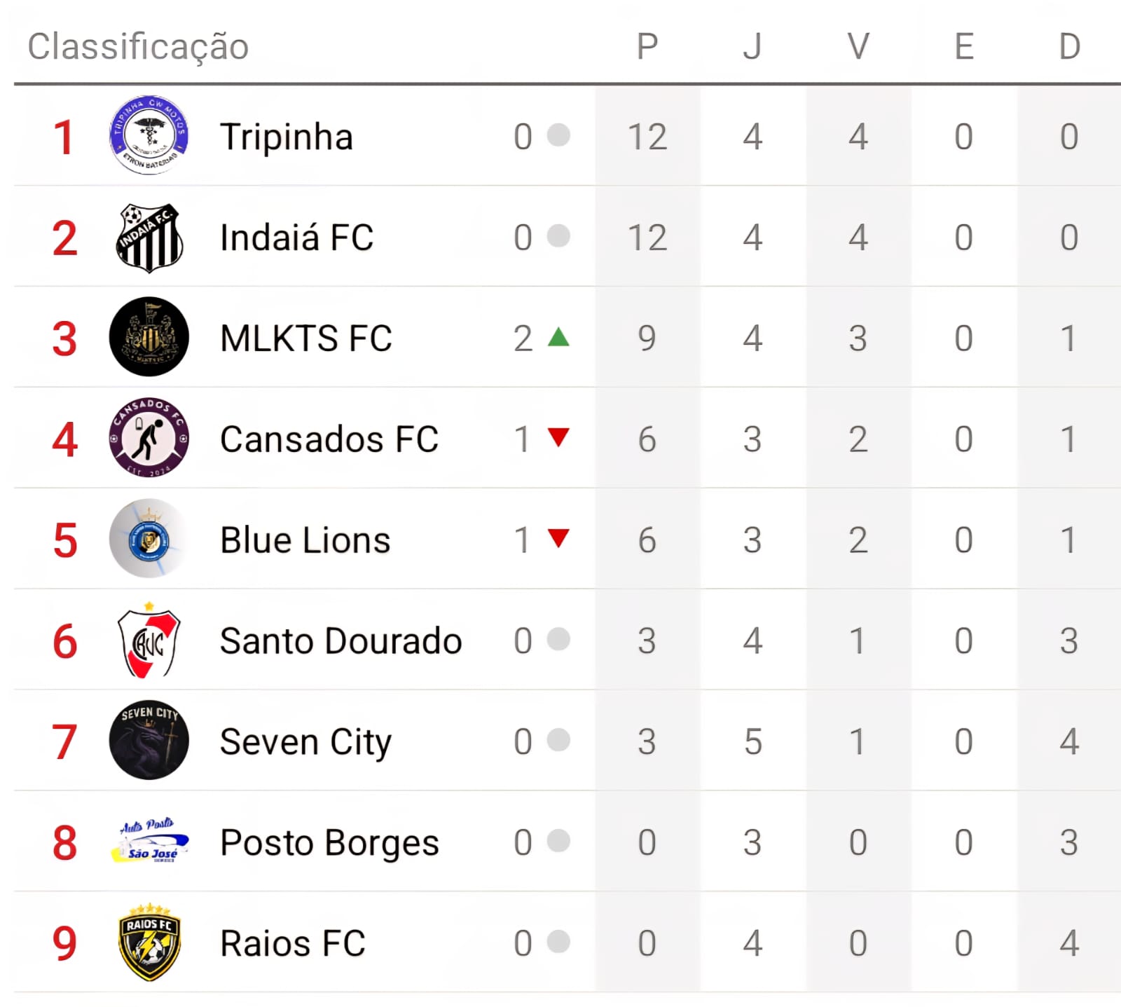Click the V wins column header

coord(858,47)
